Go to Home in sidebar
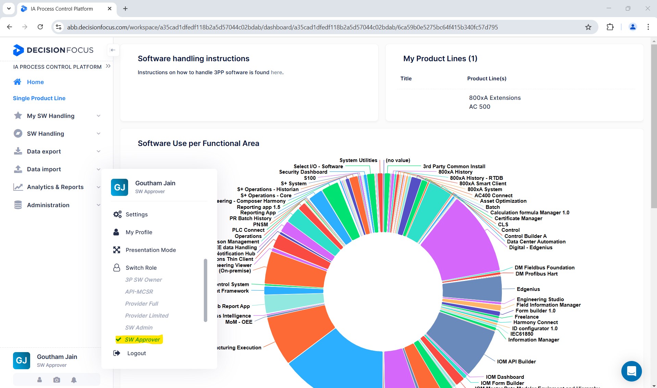Viewport: 657px width, 388px height. tap(35, 82)
